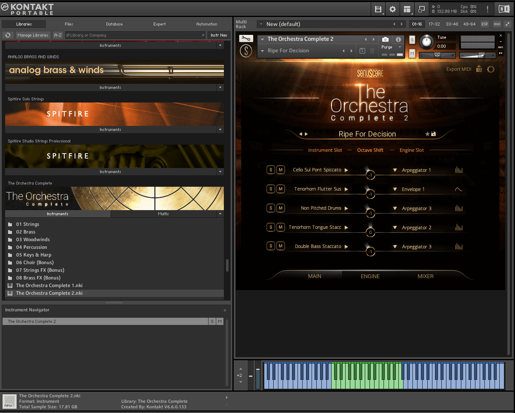Open instrument info icon
515x413 pixels.
point(398,39)
